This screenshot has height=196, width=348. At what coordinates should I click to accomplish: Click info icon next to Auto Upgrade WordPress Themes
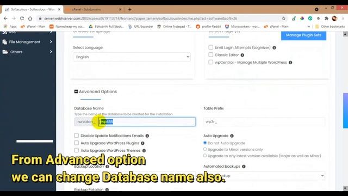point(144,150)
